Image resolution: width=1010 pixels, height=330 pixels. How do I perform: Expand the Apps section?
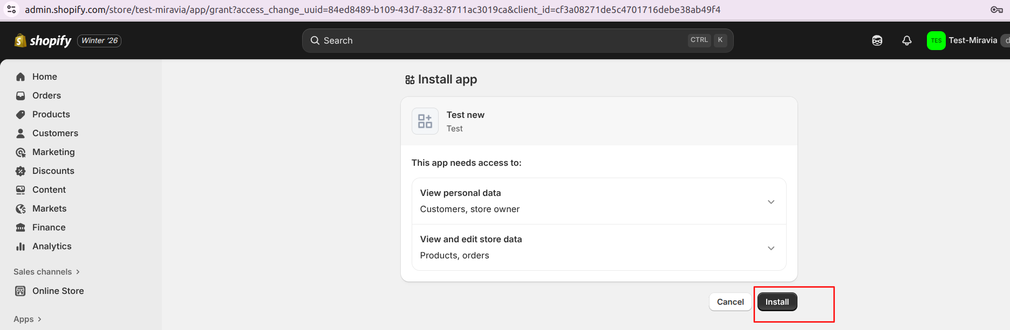click(x=28, y=319)
